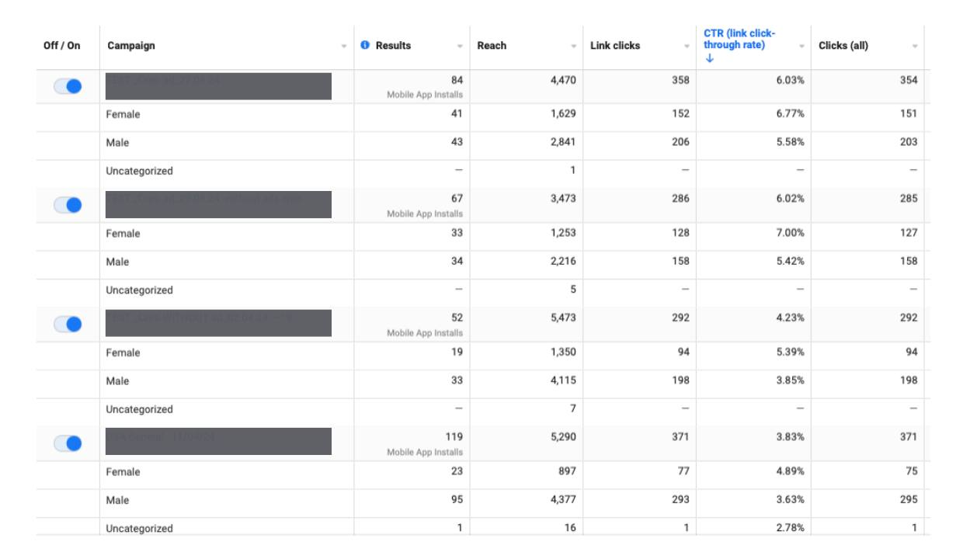Open the Clicks (all) column dropdown arrow
The width and height of the screenshot is (963, 559).
(x=914, y=47)
